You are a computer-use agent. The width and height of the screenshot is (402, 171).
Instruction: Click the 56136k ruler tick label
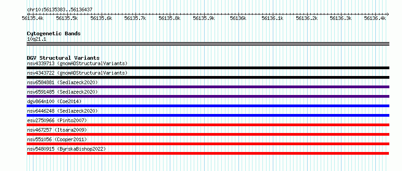pyautogui.click(x=238, y=18)
